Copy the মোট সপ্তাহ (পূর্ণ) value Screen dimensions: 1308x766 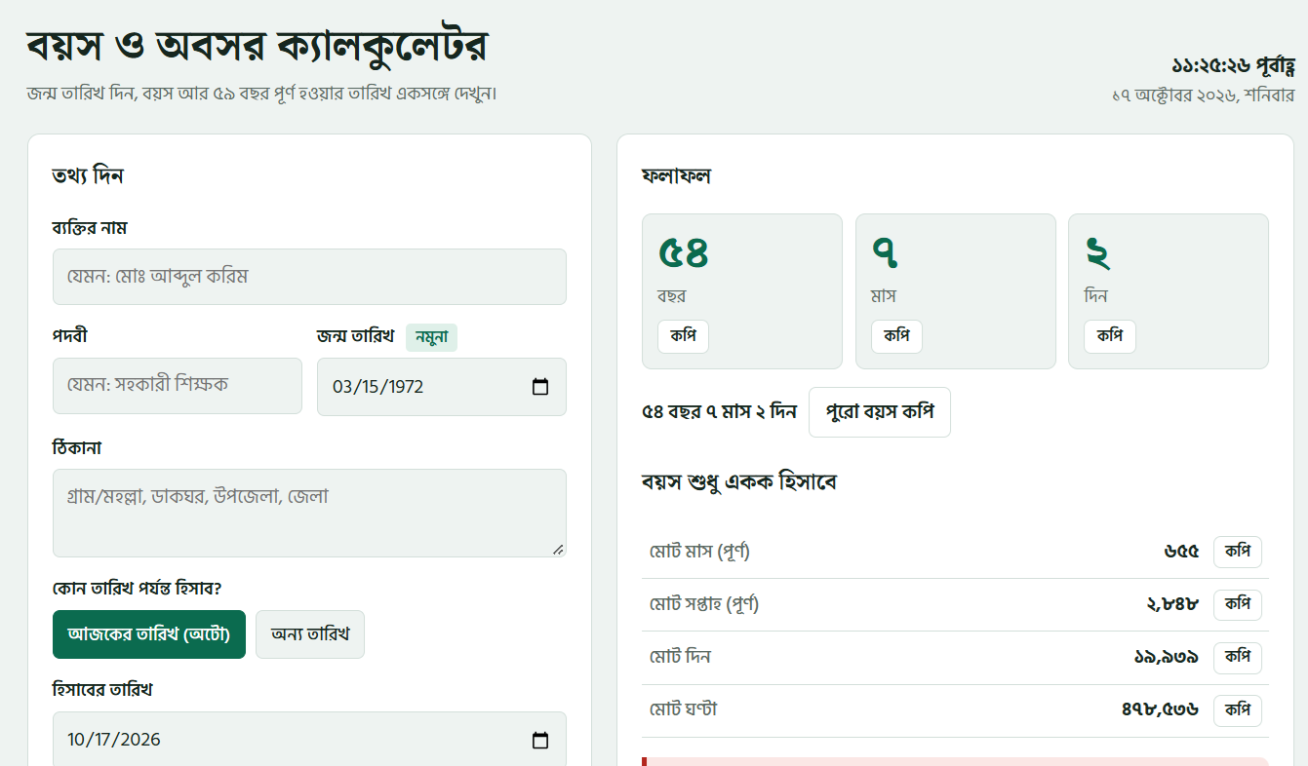(1238, 604)
